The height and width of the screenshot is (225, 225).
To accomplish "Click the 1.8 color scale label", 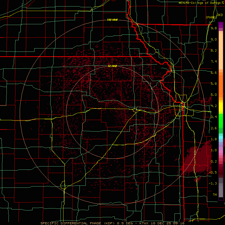I will point(214,139).
